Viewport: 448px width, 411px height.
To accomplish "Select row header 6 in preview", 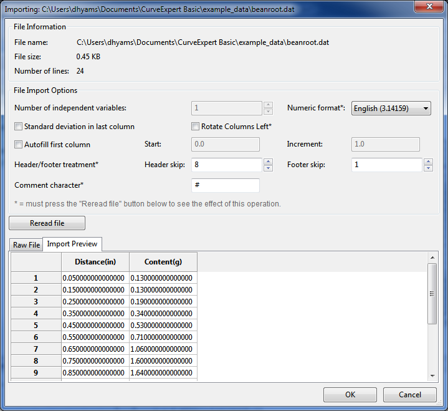I will coord(36,337).
